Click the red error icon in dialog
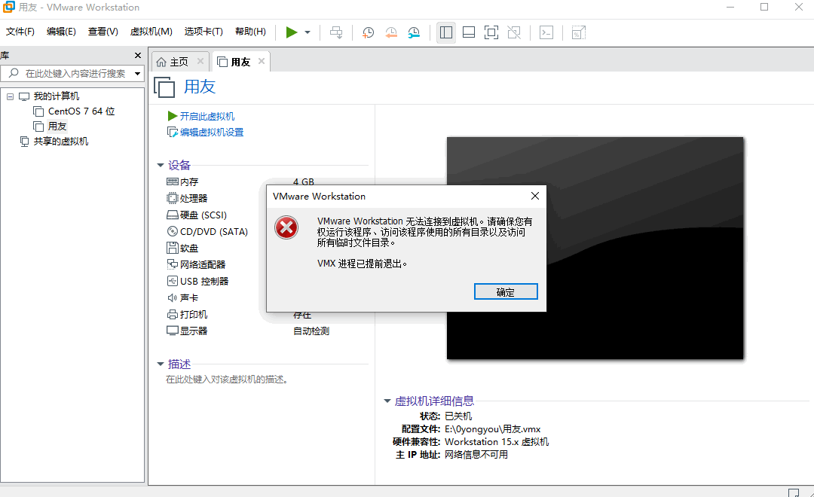This screenshot has width=814, height=497. point(286,227)
